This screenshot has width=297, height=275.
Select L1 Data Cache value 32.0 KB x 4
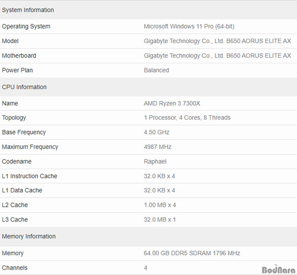159,190
